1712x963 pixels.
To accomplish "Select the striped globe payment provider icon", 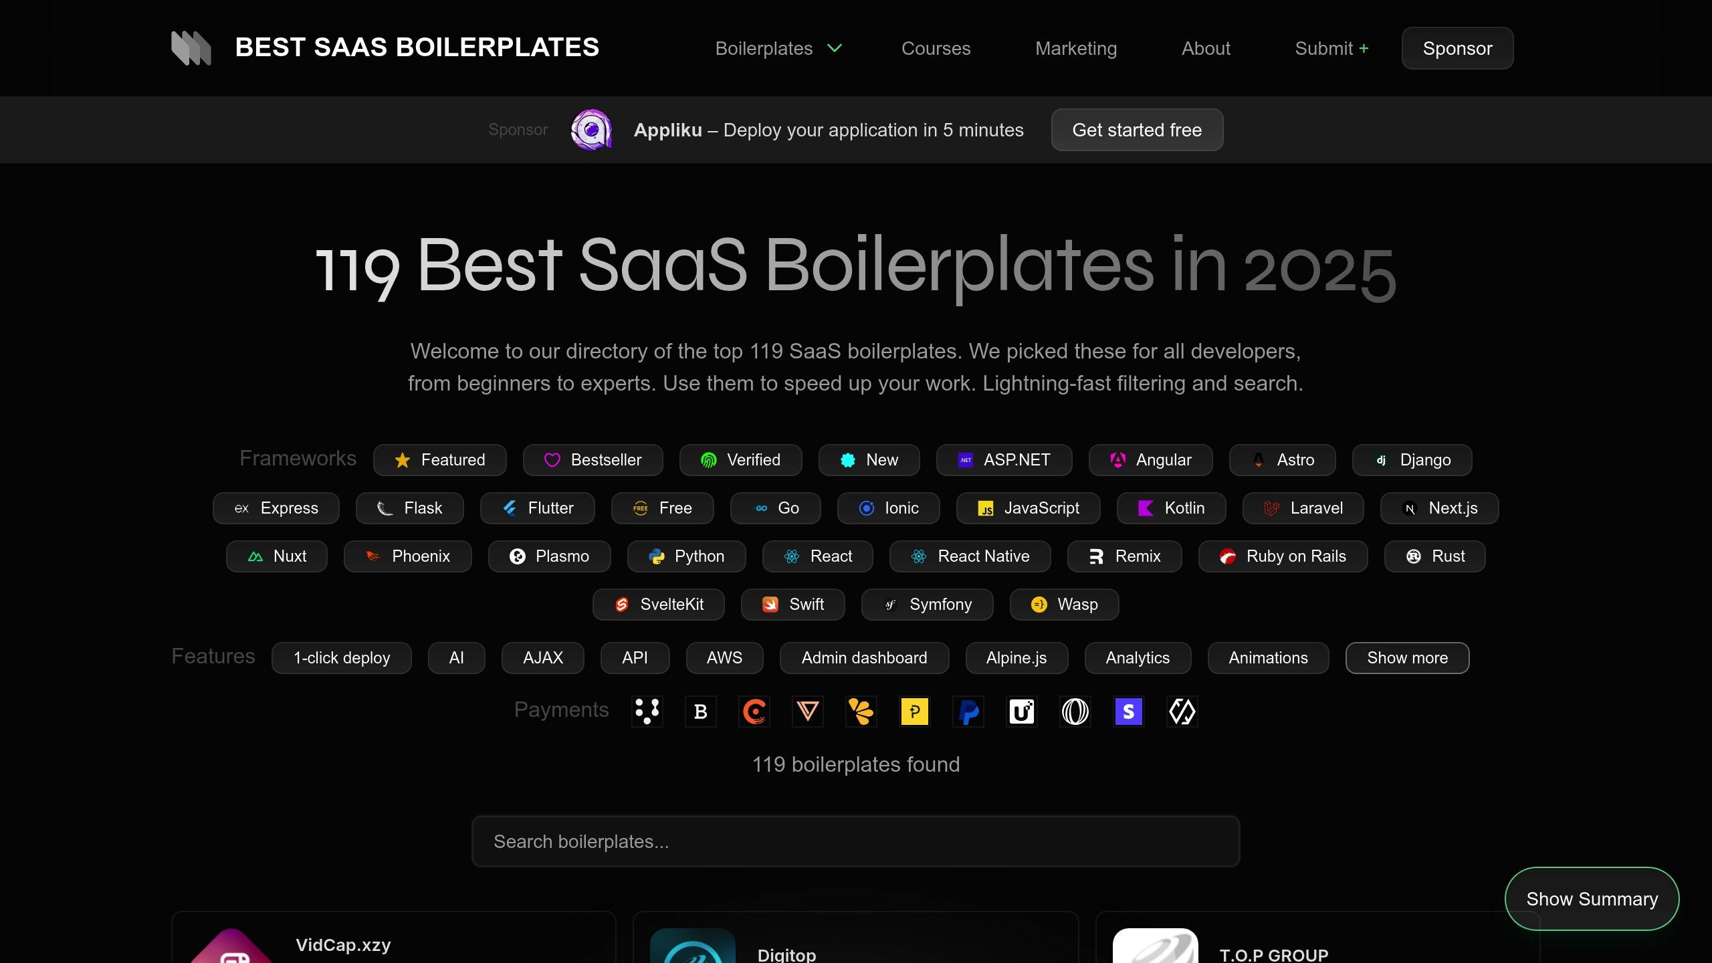I will click(1075, 712).
